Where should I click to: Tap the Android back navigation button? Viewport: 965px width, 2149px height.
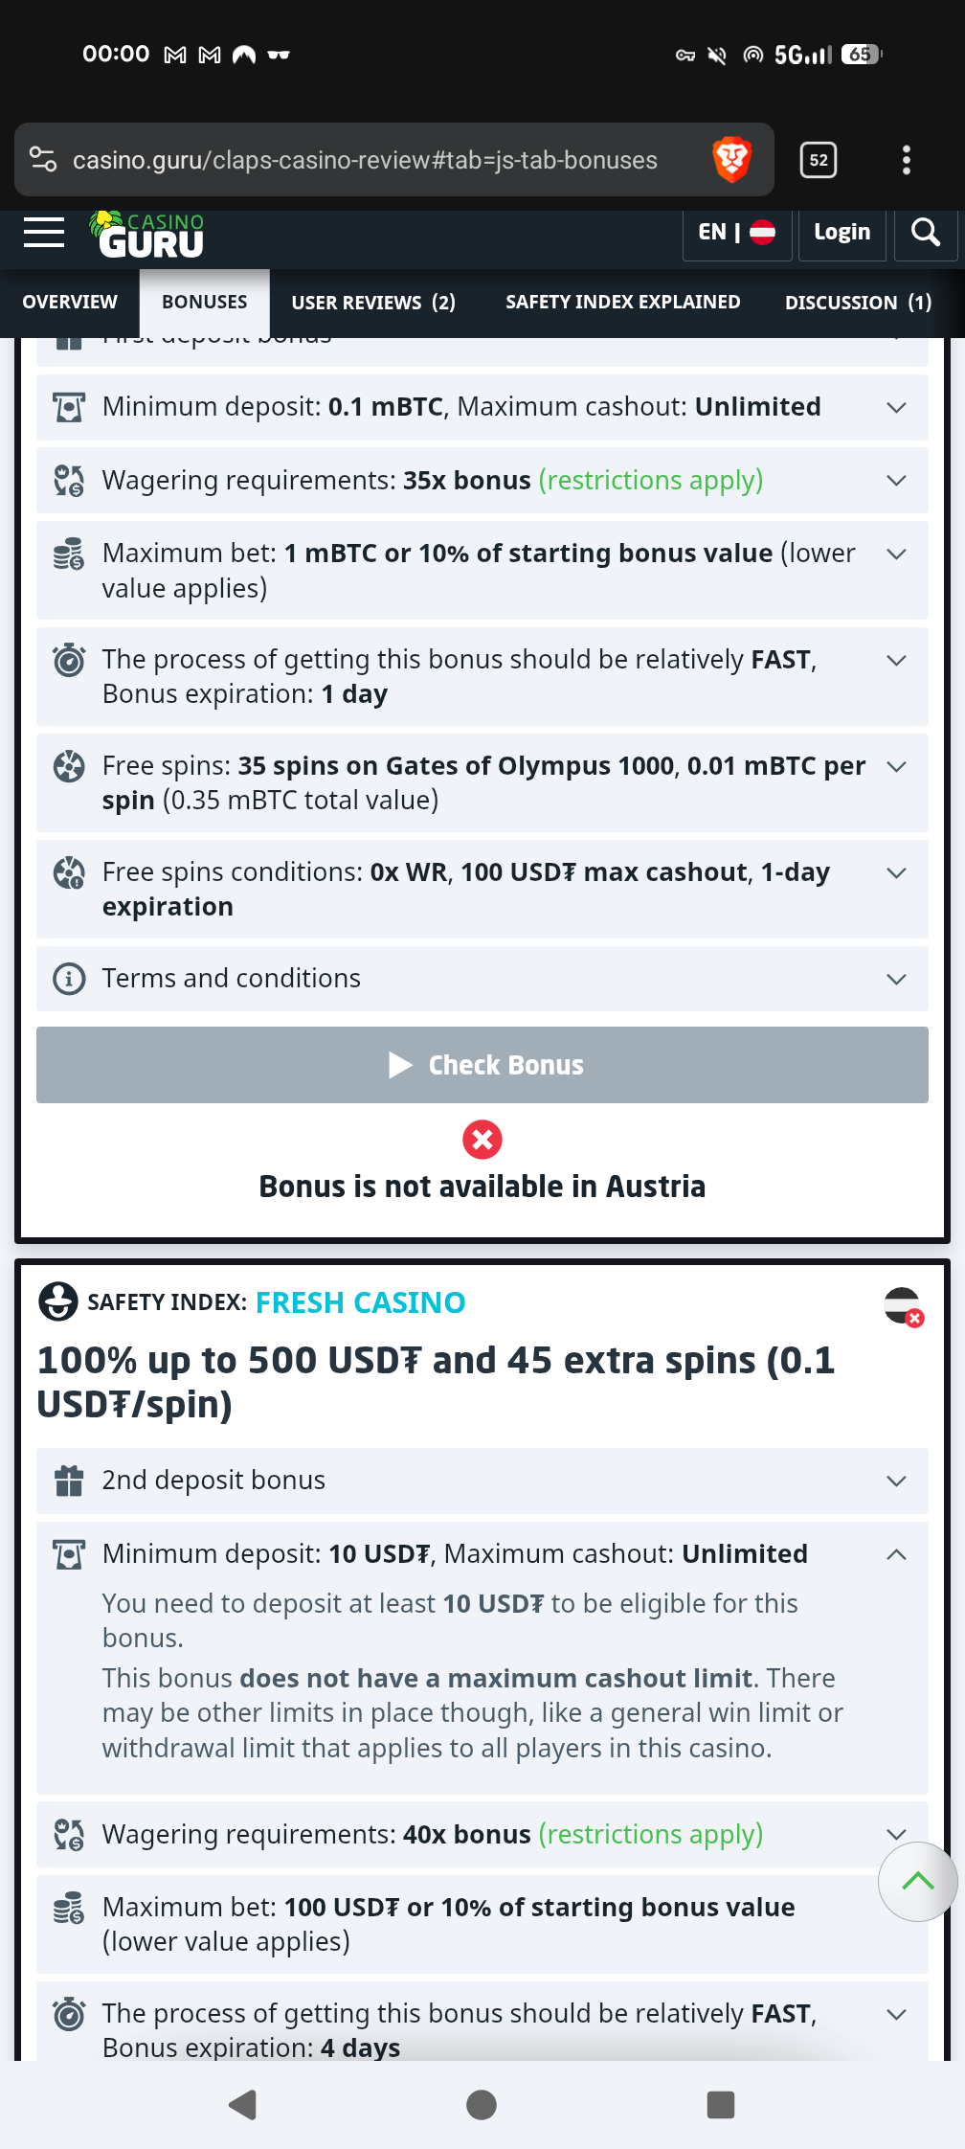[243, 2104]
